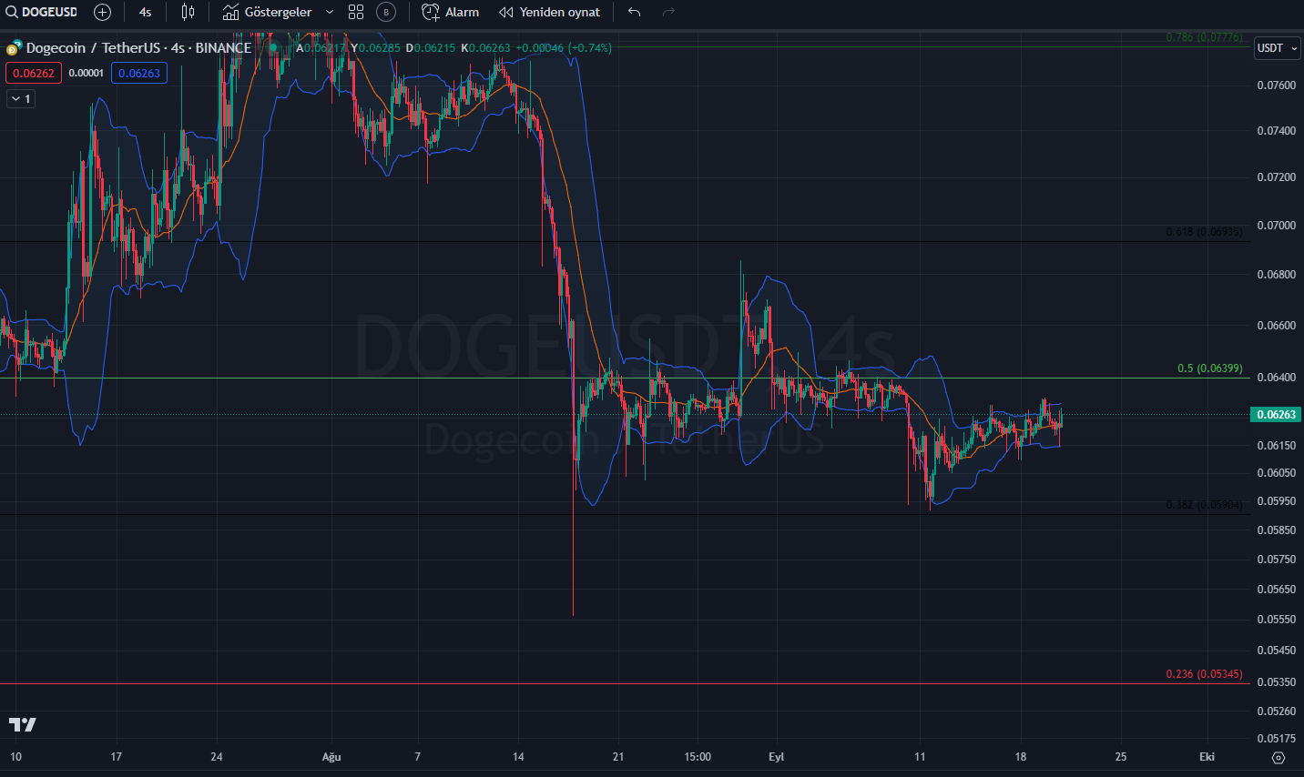This screenshot has width=1304, height=777.
Task: Open the candlestick chart type selector
Action: 188,12
